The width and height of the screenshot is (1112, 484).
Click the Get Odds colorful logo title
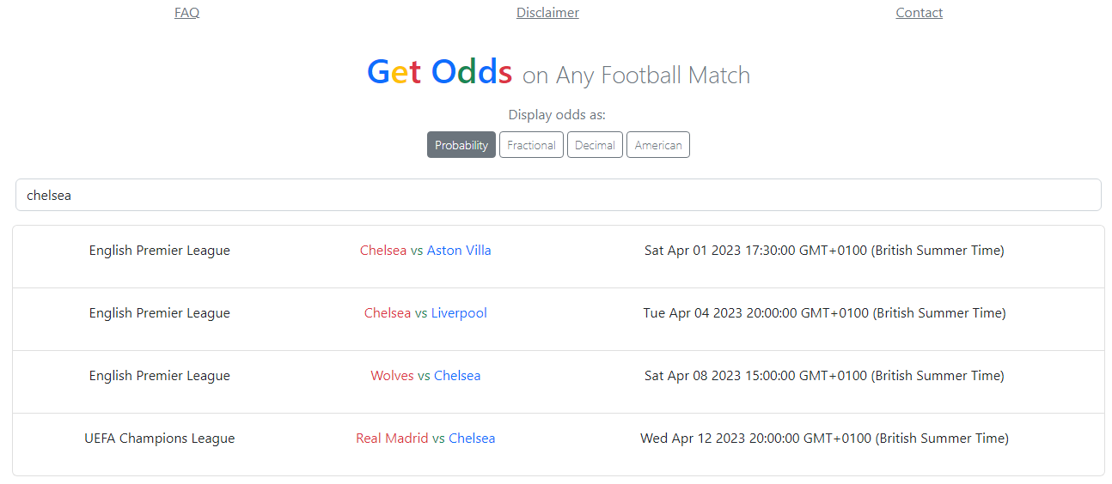pyautogui.click(x=439, y=72)
